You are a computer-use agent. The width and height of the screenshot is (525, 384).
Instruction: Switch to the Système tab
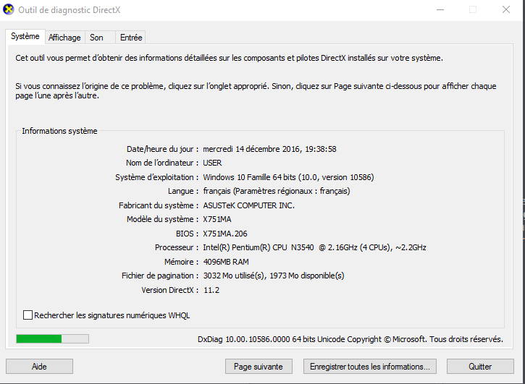[25, 36]
